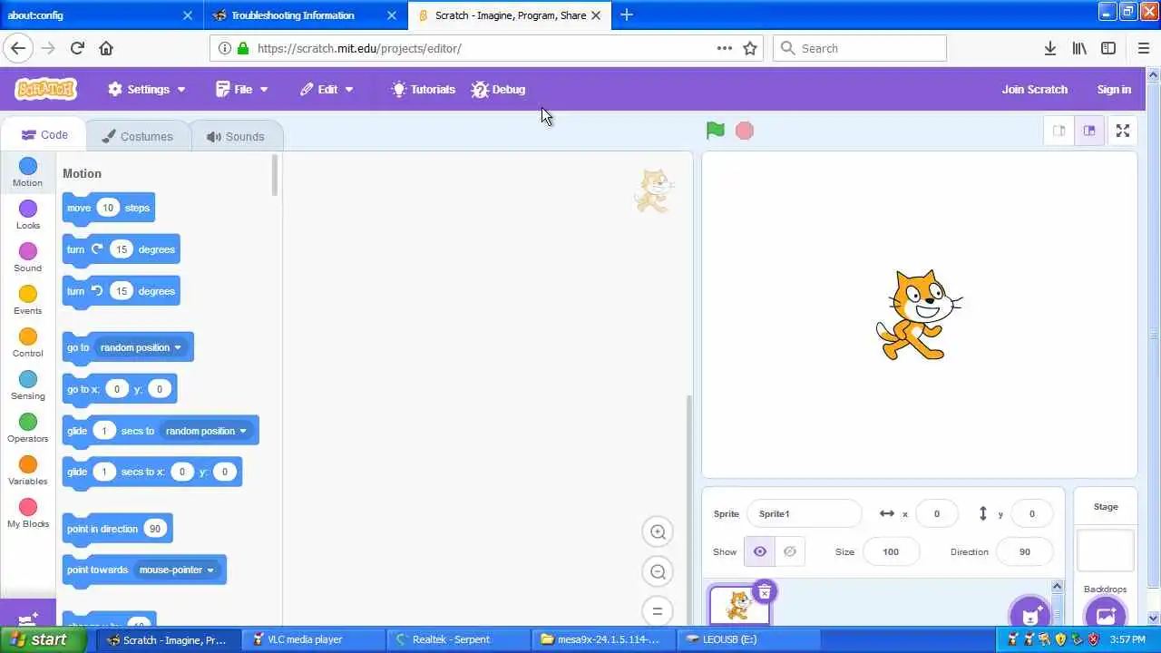Open a new browser tab
Screen dimensions: 1161x653
(627, 15)
